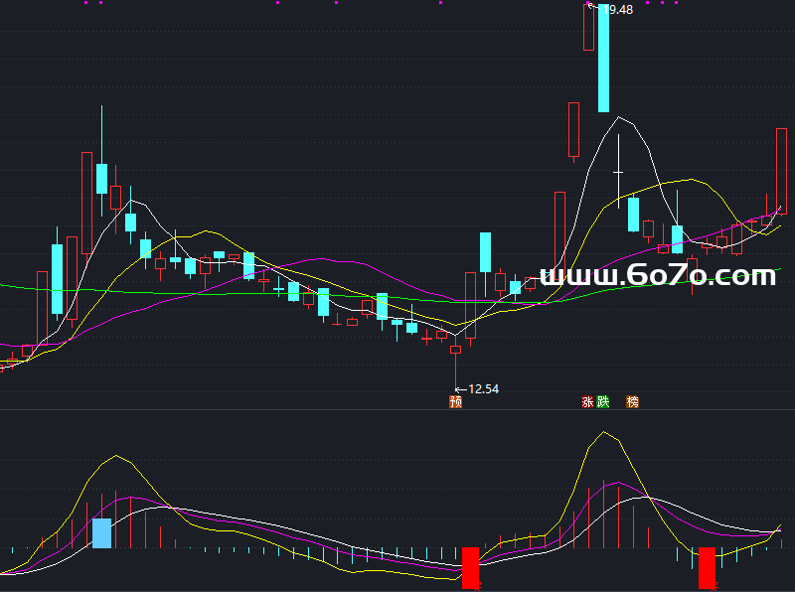Click the yellow peak in the left indicator panel

point(118,456)
